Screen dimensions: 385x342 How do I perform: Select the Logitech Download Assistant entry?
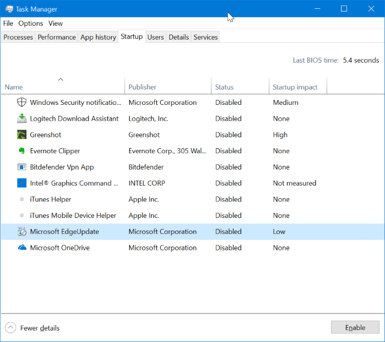[x=74, y=119]
